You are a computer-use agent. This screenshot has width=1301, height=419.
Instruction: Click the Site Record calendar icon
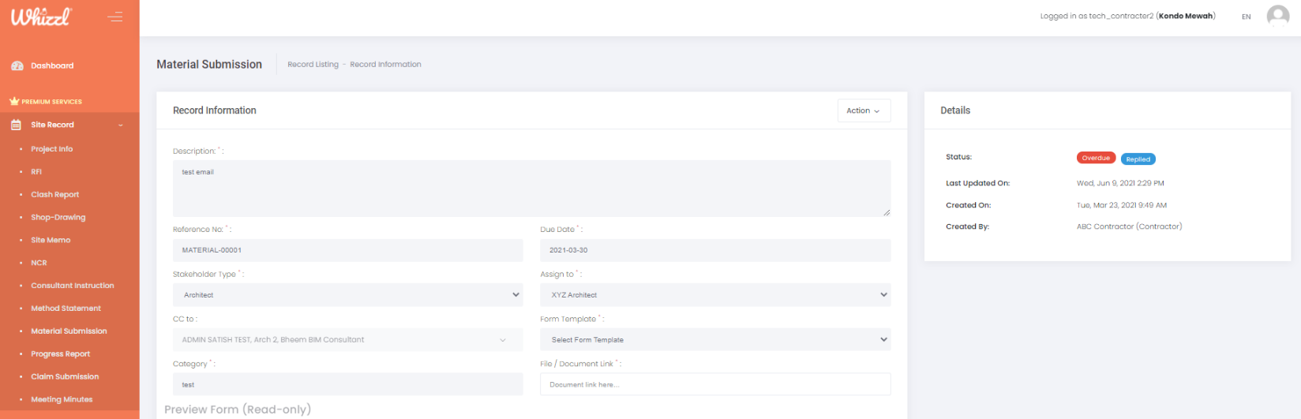click(16, 125)
